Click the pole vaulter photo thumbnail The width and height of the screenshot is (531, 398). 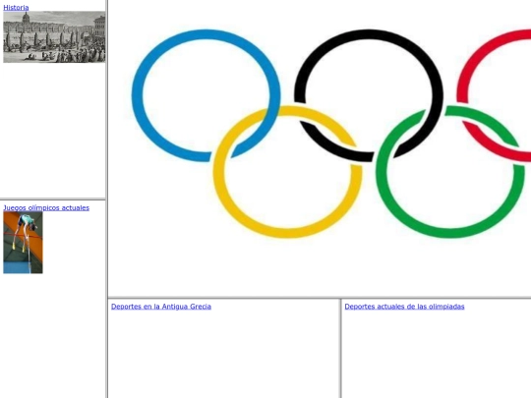point(23,243)
